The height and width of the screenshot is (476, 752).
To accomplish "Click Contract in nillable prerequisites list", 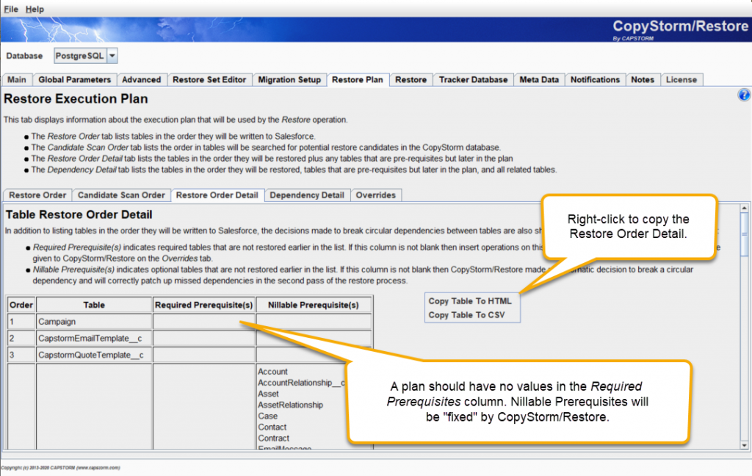I will point(274,438).
